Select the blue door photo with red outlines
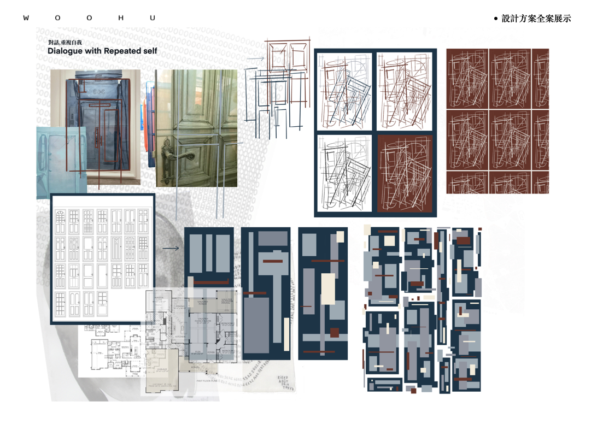Image resolution: width=597 pixels, height=430 pixels. click(x=96, y=127)
